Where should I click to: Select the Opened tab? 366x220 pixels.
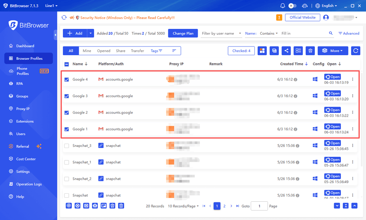tap(104, 51)
